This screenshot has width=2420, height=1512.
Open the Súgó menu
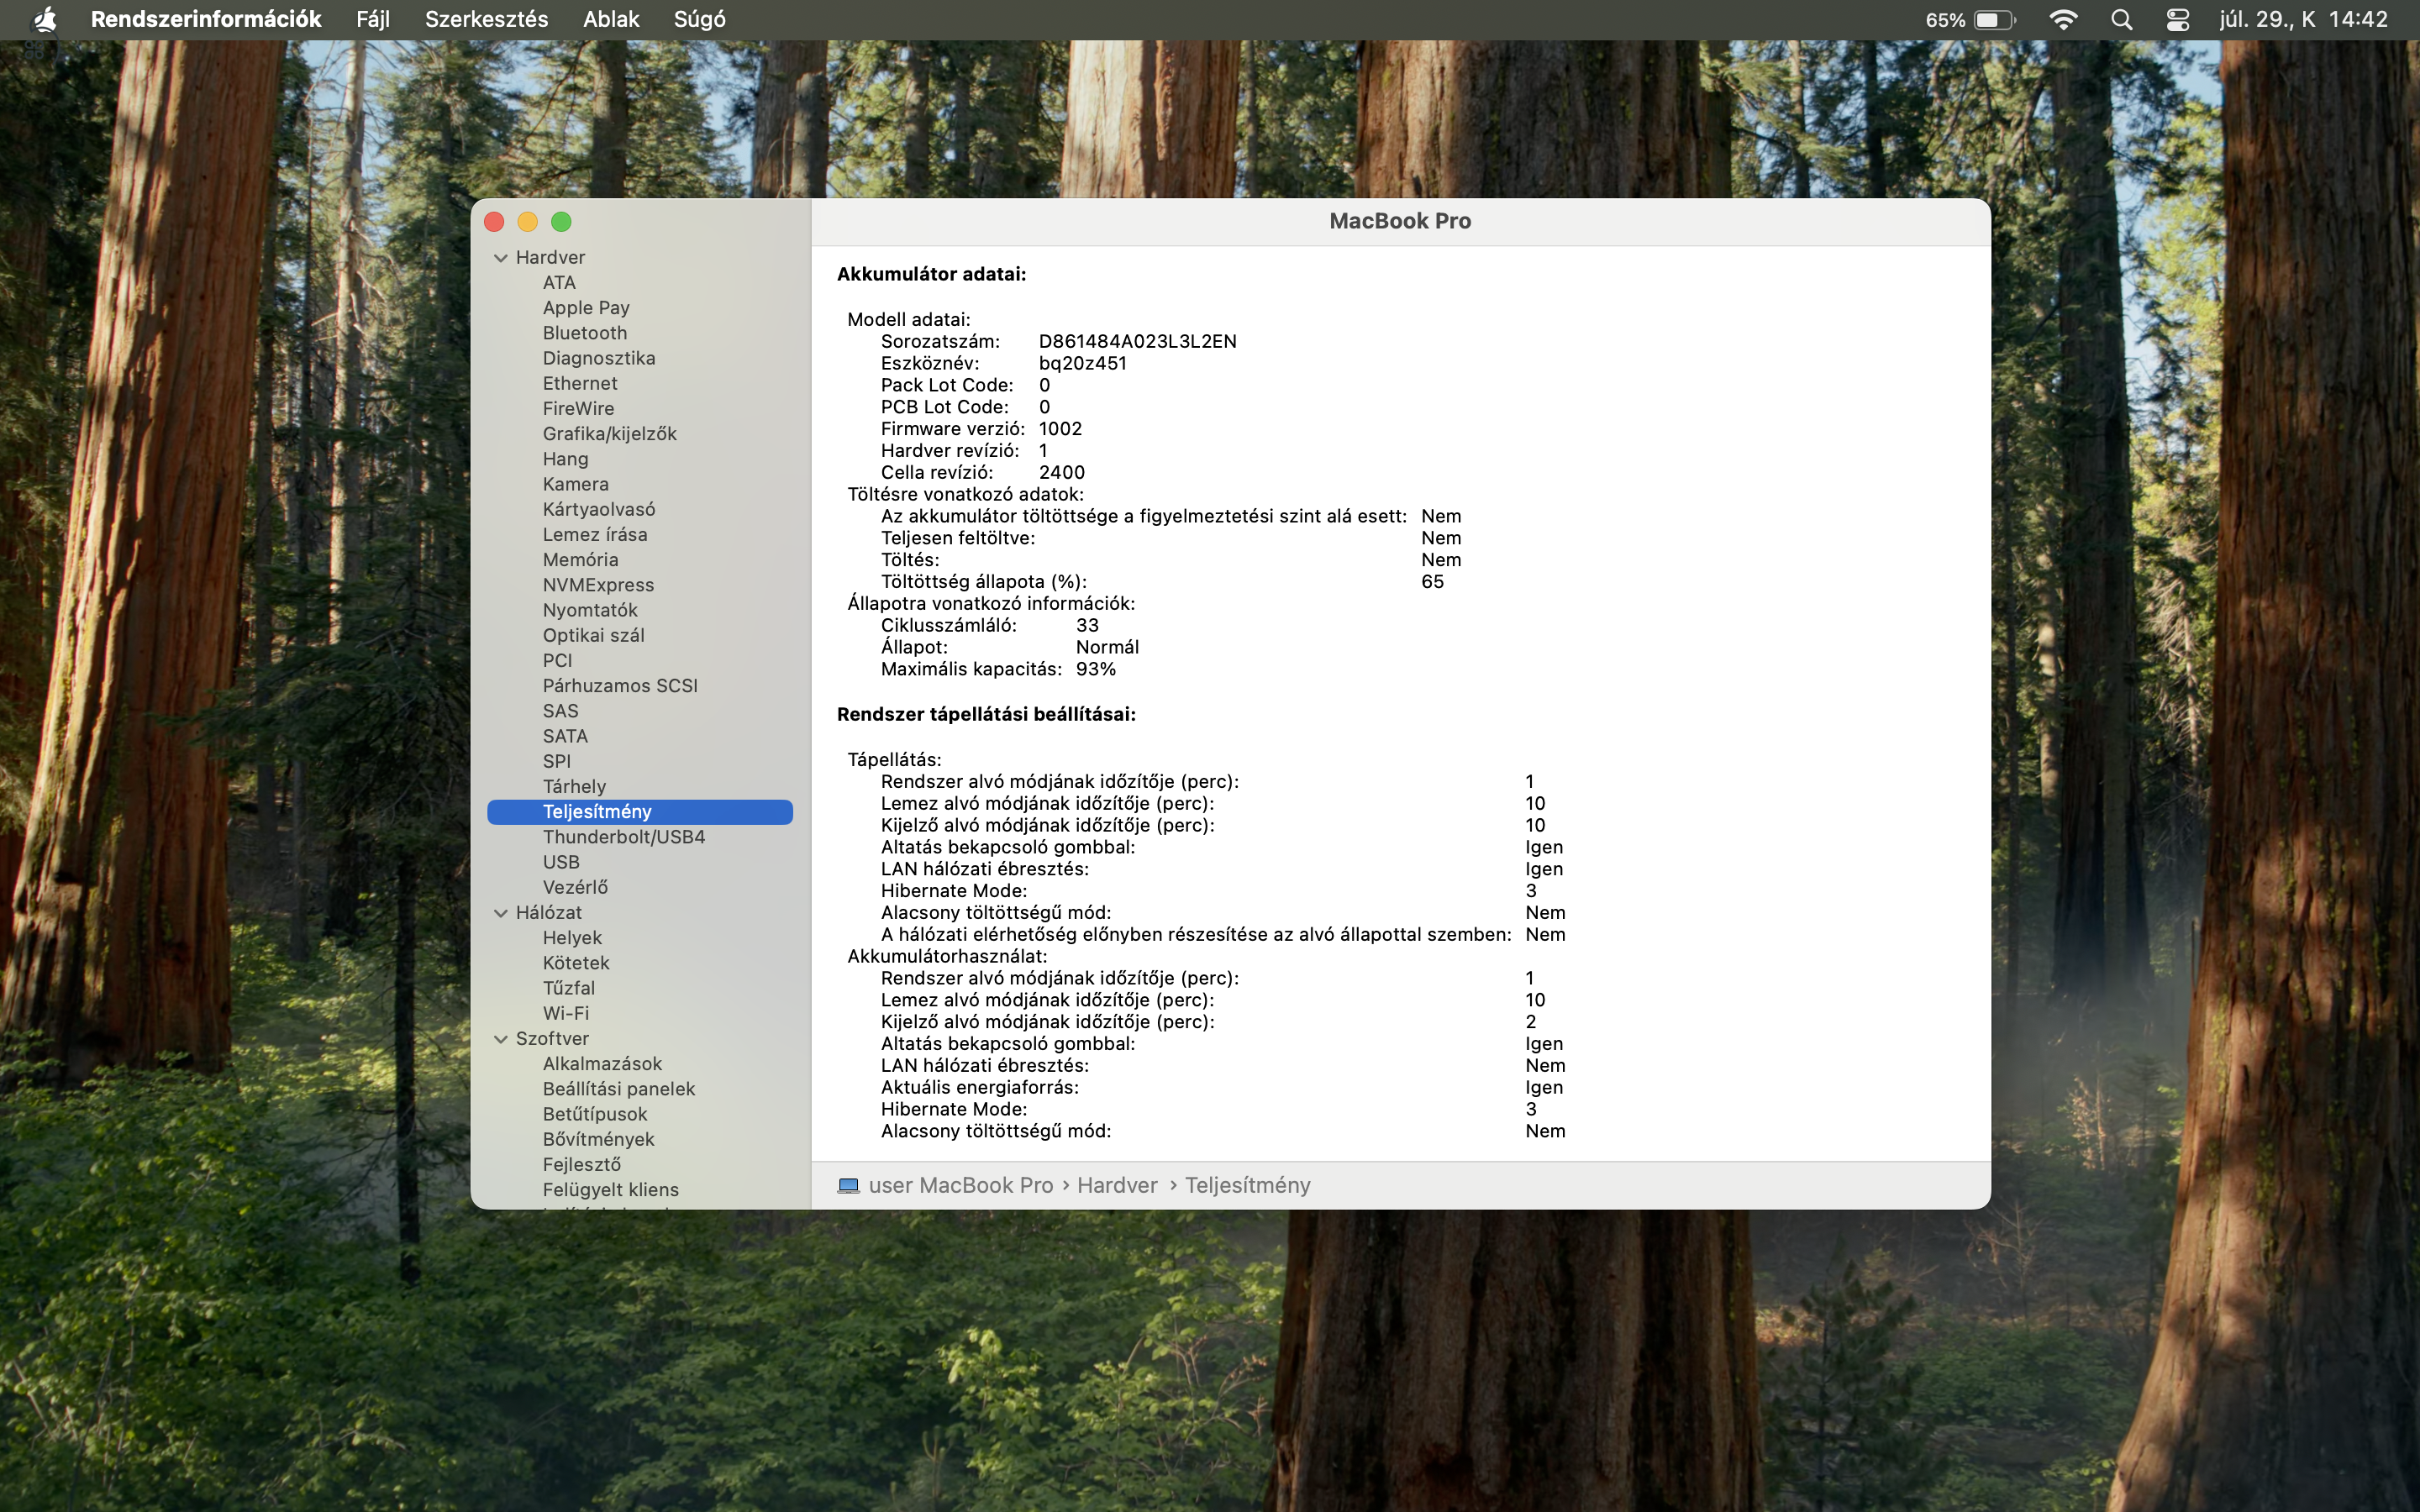coord(700,19)
